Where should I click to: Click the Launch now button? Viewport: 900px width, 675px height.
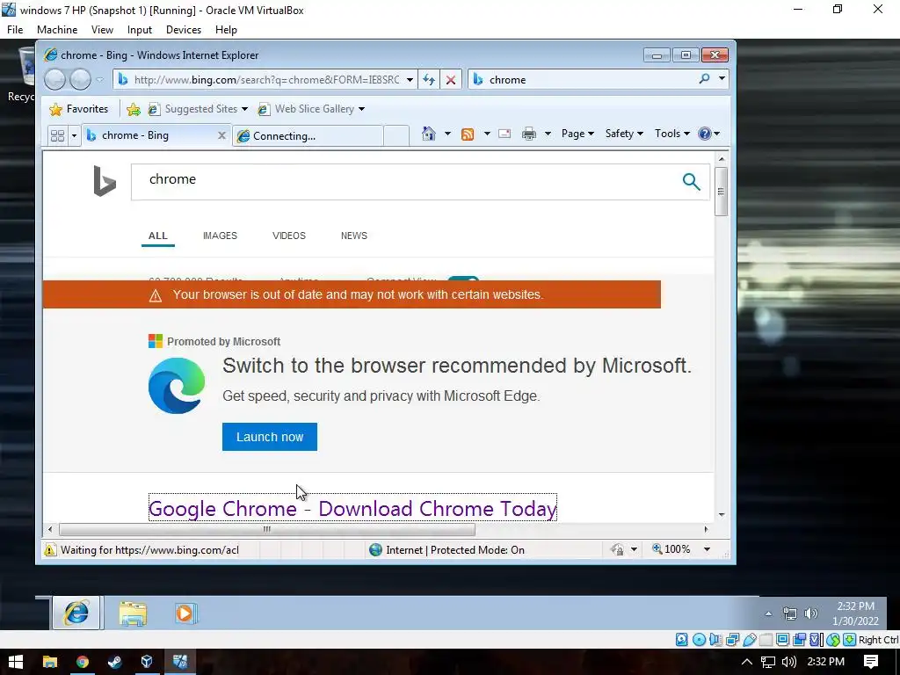(270, 437)
